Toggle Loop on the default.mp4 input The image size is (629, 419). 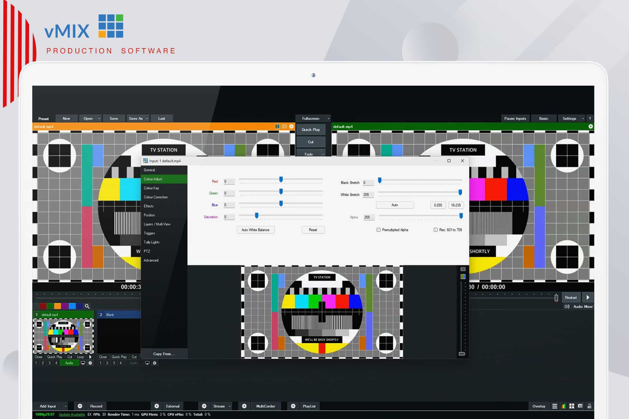click(80, 357)
